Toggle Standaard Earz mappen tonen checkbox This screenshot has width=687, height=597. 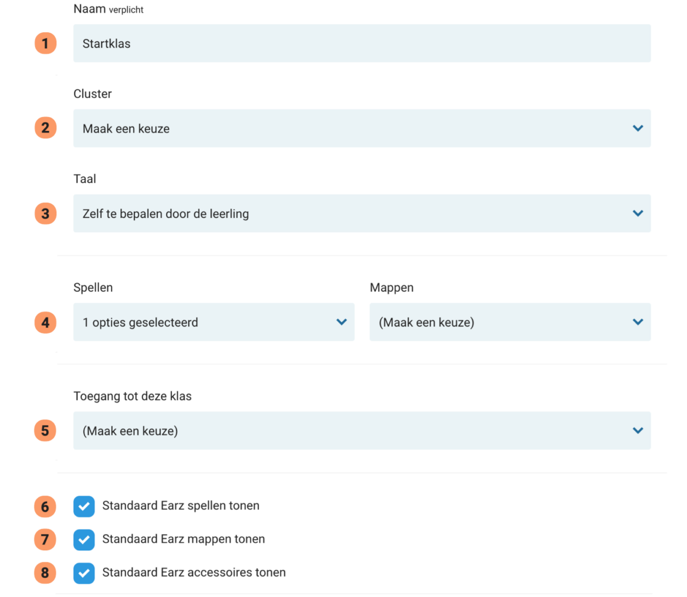click(x=84, y=540)
